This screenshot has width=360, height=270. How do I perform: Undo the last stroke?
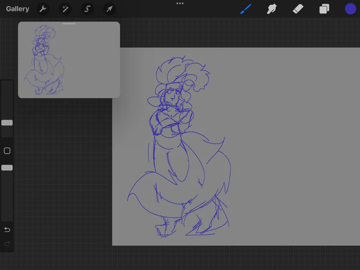click(x=7, y=230)
